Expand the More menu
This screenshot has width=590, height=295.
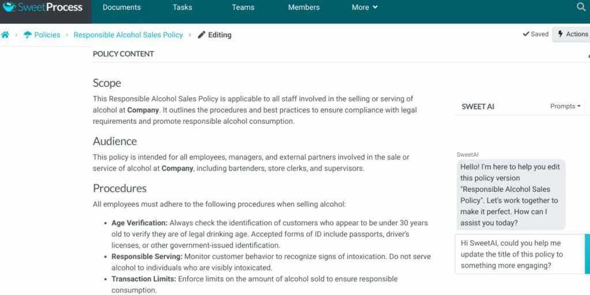pyautogui.click(x=365, y=7)
